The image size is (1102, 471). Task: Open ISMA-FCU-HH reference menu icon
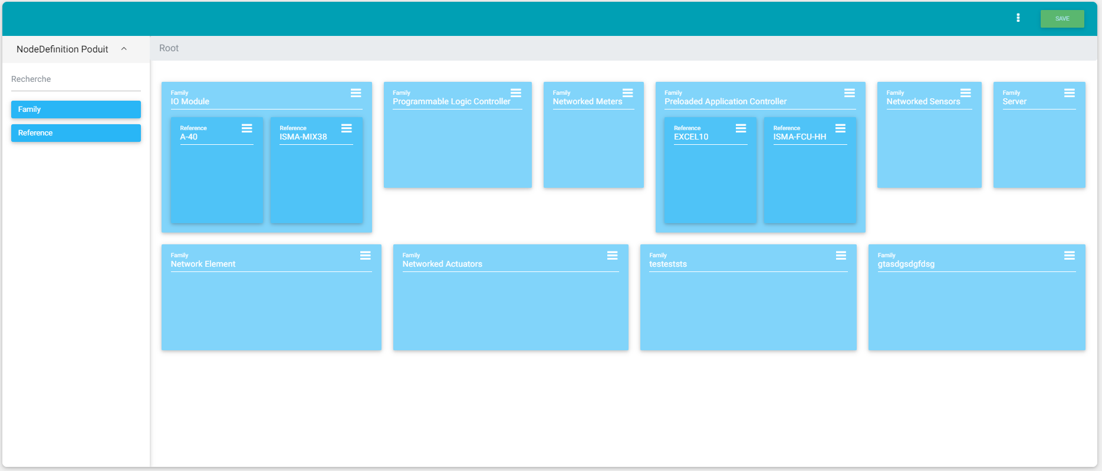840,128
